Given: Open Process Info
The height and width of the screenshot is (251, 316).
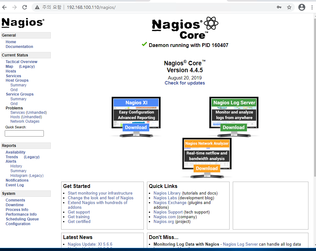Looking at the screenshot, I should tap(17, 210).
